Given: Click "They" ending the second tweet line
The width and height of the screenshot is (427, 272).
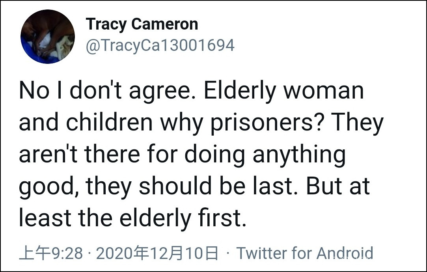Looking at the screenshot, I should pyautogui.click(x=357, y=123).
